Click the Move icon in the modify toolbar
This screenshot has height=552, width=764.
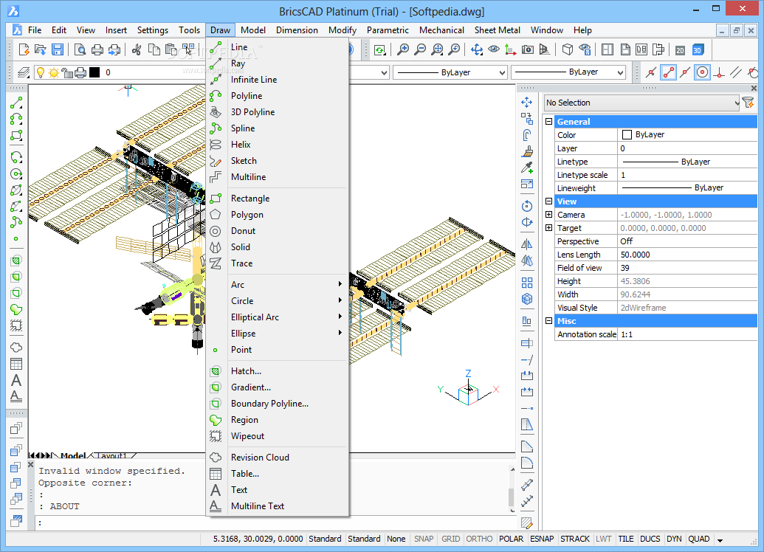click(527, 103)
